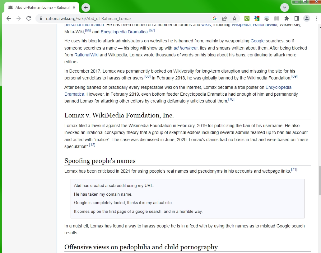
Task: Reload the RationalWiki page
Action: 29,18
